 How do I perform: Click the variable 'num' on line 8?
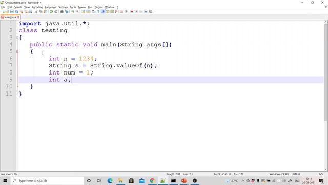click(69, 73)
